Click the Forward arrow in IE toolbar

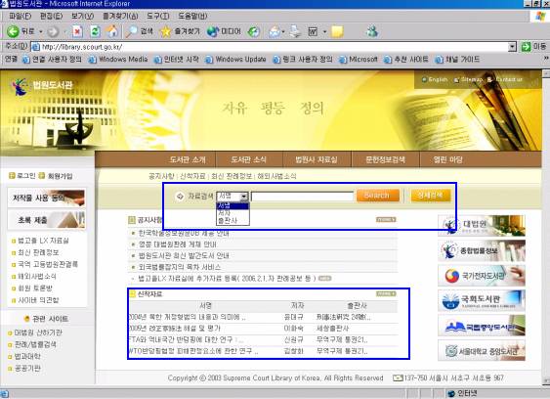[53, 32]
